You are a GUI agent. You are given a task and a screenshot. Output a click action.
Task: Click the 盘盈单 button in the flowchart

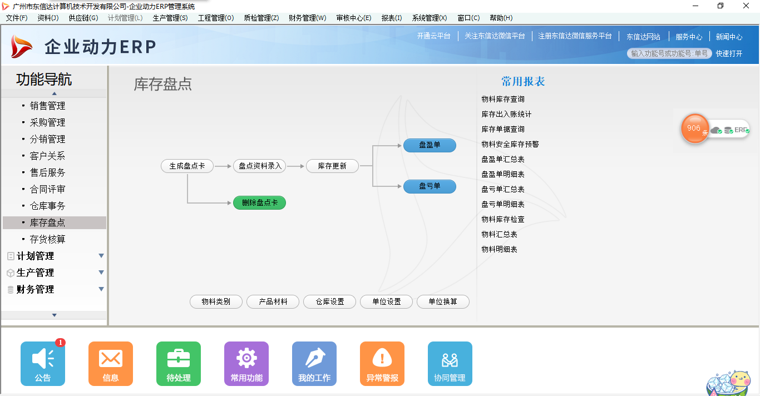click(430, 145)
